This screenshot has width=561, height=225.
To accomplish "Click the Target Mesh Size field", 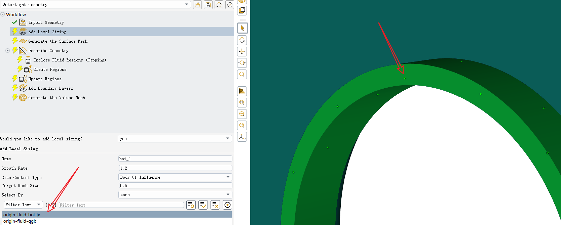I will pos(175,186).
